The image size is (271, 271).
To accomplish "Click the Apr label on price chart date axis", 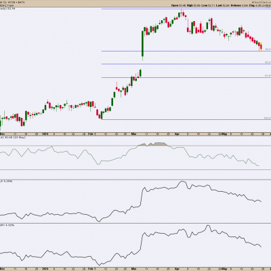I will pos(177,134).
